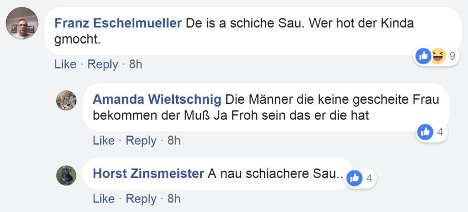Reply to Amanda Wieltschnig's comment
Image resolution: width=468 pixels, height=212 pixels.
[x=141, y=141]
